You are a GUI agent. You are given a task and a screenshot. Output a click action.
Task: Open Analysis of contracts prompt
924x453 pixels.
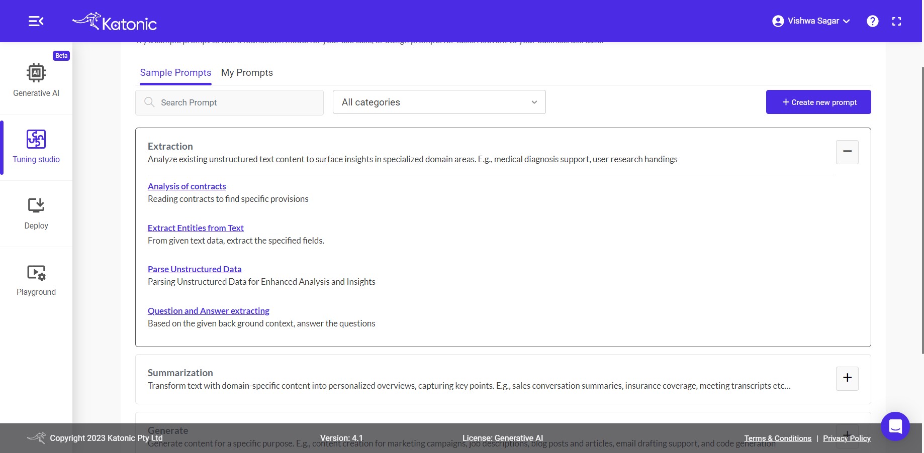[x=187, y=186]
